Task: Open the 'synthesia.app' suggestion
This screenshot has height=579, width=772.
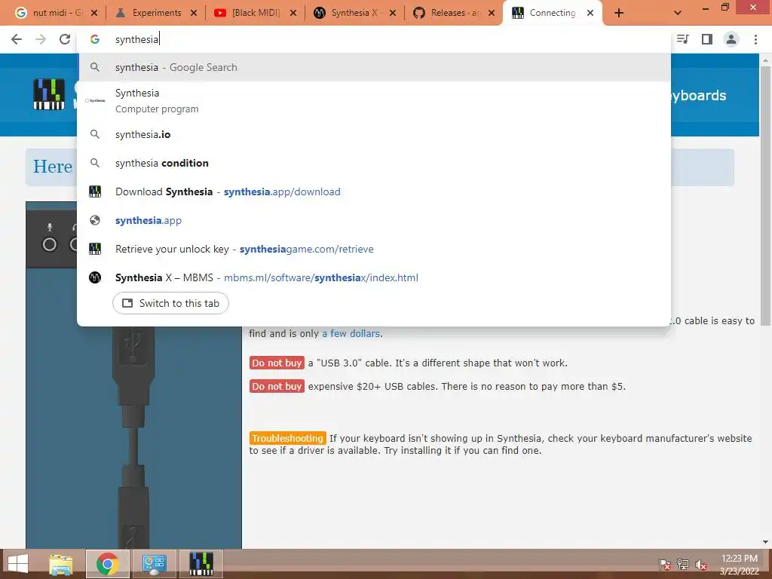Action: pyautogui.click(x=374, y=220)
